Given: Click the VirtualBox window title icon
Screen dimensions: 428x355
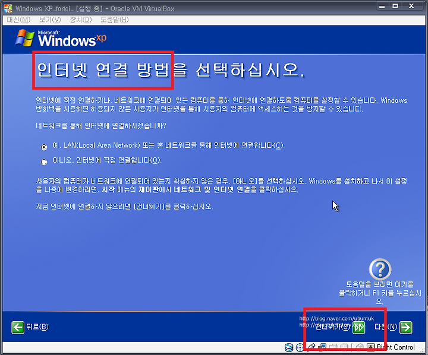Looking at the screenshot, I should click(8, 8).
